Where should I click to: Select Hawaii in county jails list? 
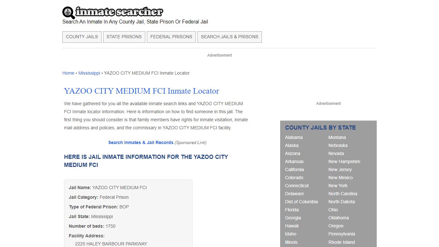(x=292, y=226)
